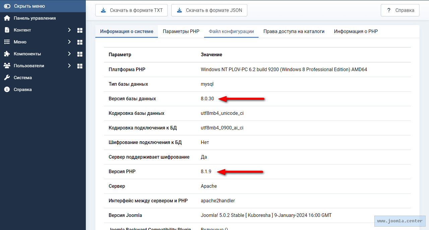
Task: Click Скачать в формате JSON button
Action: coord(209,10)
